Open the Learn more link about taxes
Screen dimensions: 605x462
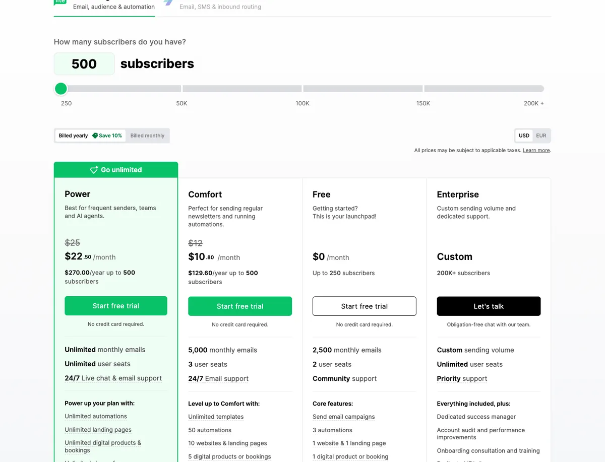(x=536, y=151)
